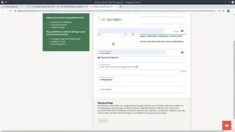
Task: Open a new browser tab
Action: coord(121,7)
